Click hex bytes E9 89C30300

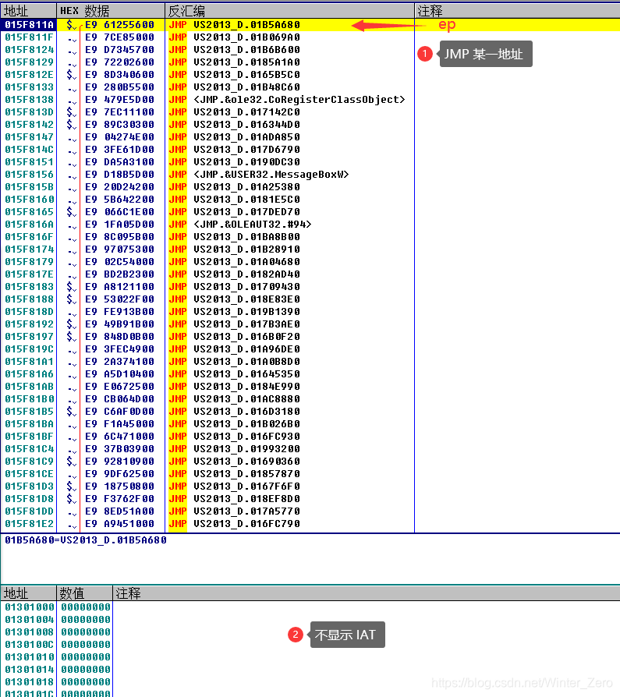[x=119, y=125]
